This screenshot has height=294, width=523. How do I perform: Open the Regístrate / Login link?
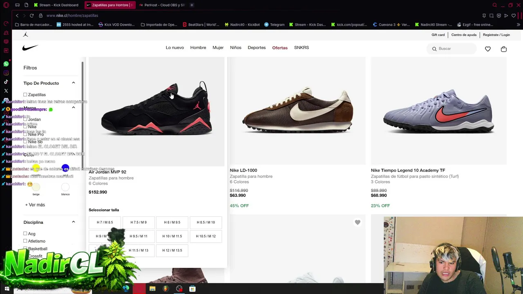click(x=496, y=35)
